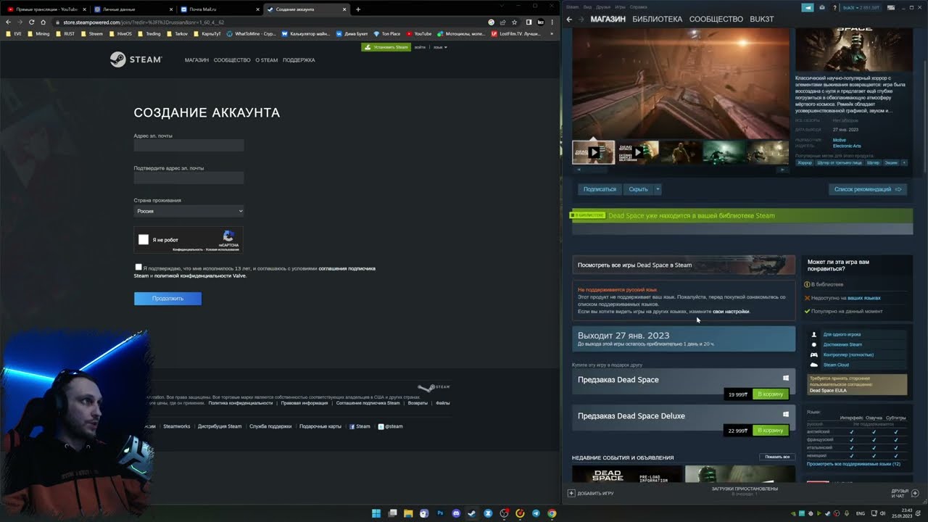Open the Список рекомендаций button

868,189
